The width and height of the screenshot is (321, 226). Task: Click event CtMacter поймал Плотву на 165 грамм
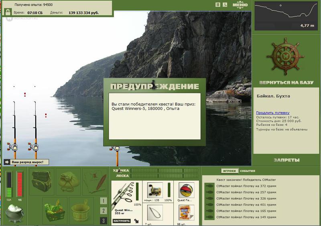tap(246, 211)
